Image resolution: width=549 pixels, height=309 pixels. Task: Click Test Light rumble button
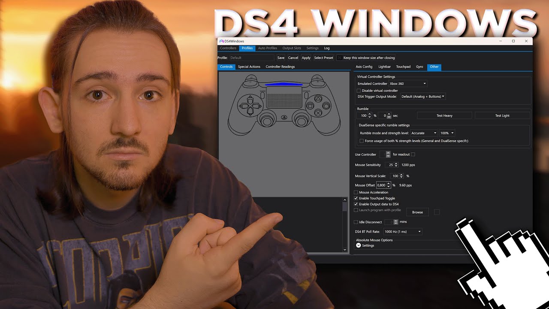click(x=502, y=115)
